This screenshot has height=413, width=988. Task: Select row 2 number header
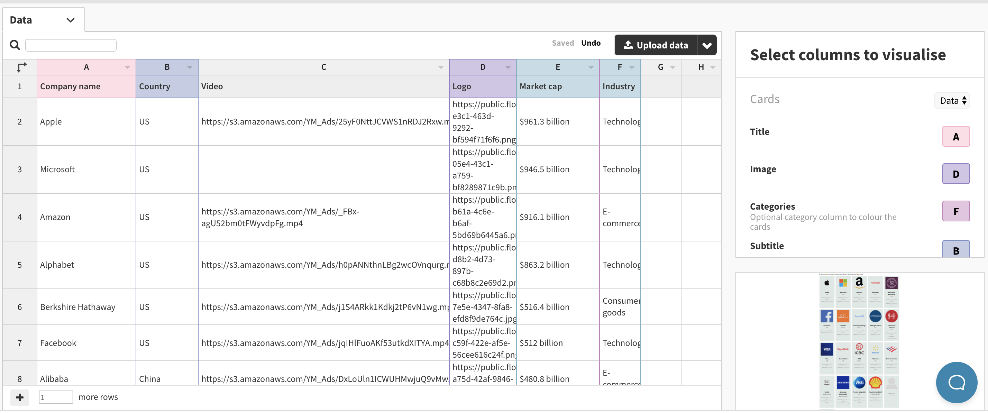click(x=20, y=122)
